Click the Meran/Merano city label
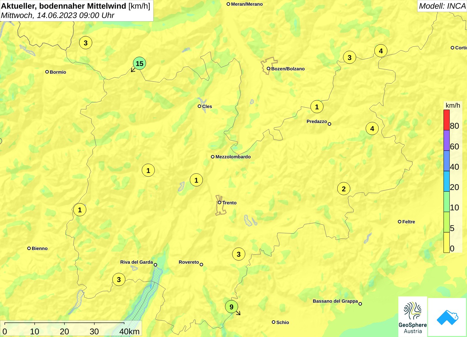 coord(247,4)
